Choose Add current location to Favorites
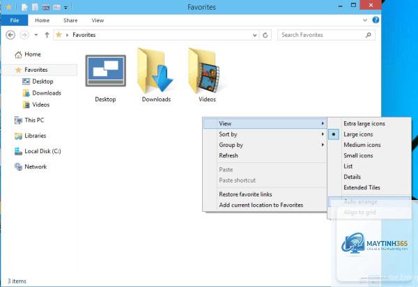Screen dimensions: 418x287 tap(265, 205)
